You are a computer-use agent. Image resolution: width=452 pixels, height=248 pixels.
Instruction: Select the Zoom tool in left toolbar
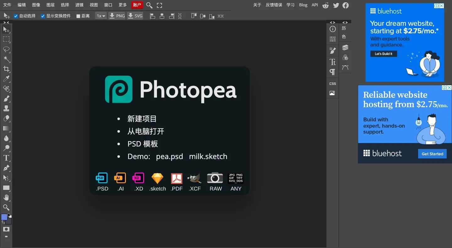pos(6,207)
